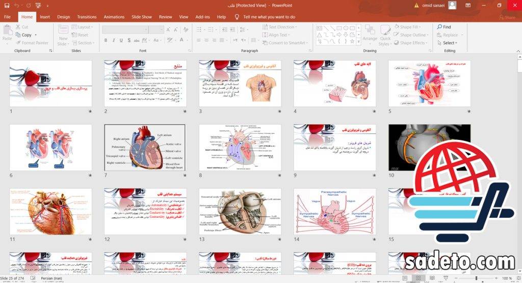Image resolution: width=522 pixels, height=283 pixels.
Task: Open Character Spacing options
Action: click(x=145, y=40)
